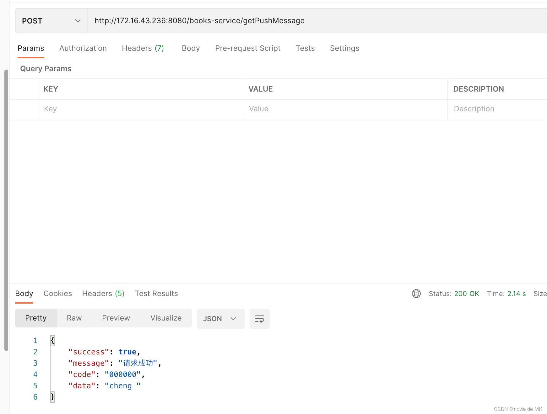
Task: Open the Test Results tab
Action: tap(156, 294)
